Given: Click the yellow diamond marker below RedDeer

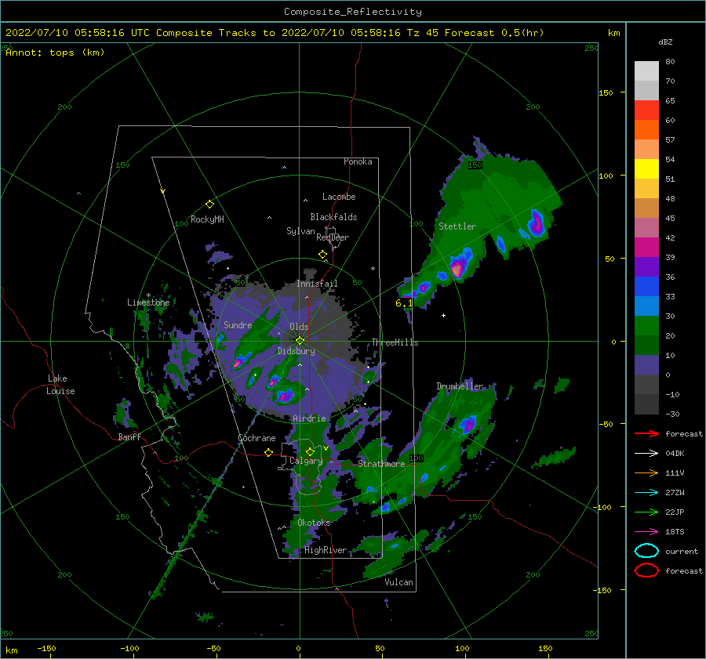Looking at the screenshot, I should coord(323,255).
